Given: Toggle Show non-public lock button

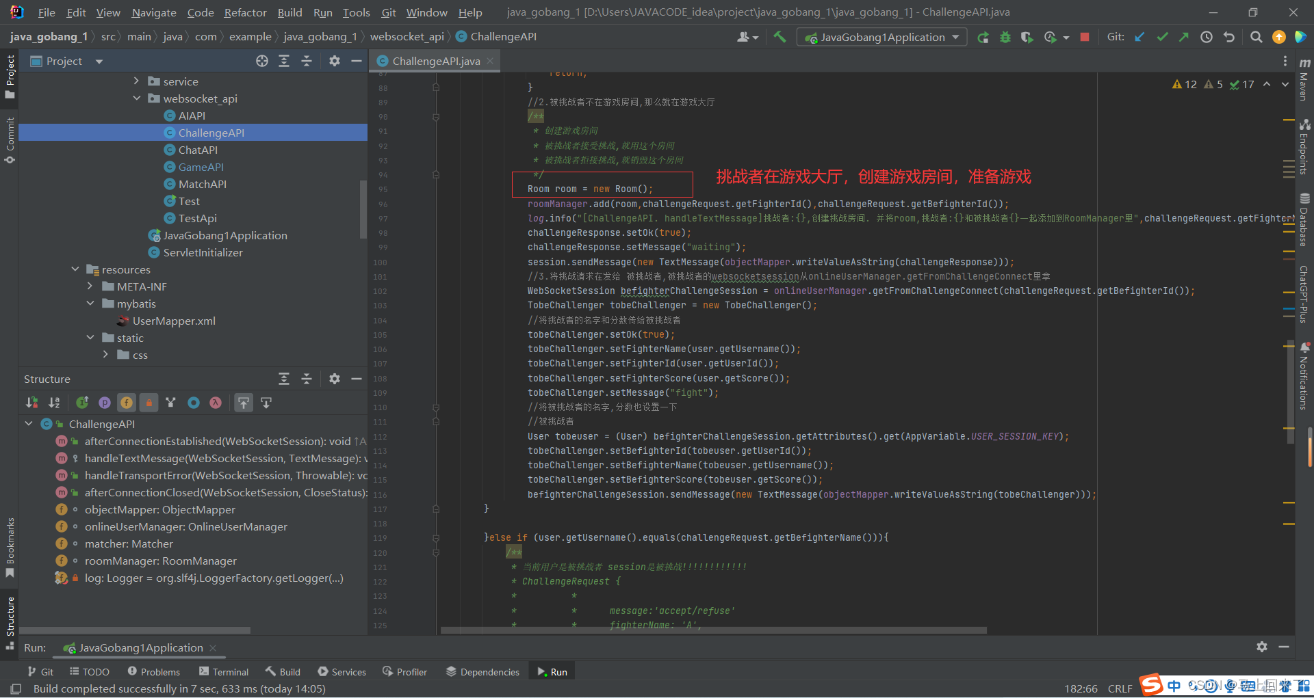Looking at the screenshot, I should [x=149, y=403].
